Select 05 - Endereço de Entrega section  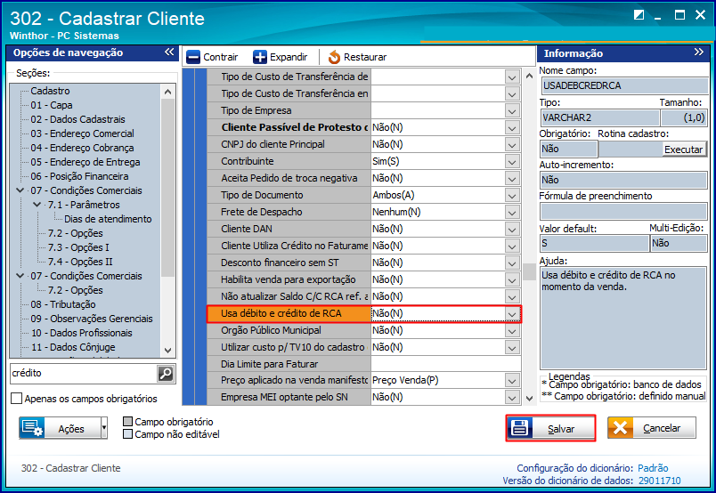85,162
